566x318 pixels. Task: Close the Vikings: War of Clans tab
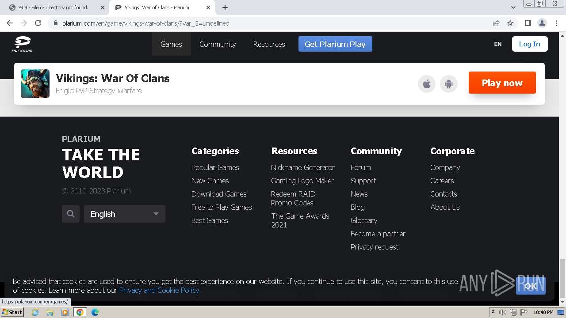pos(208,8)
